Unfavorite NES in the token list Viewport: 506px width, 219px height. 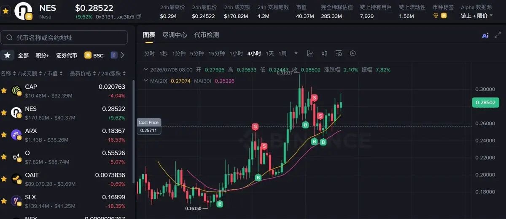[x=4, y=113]
